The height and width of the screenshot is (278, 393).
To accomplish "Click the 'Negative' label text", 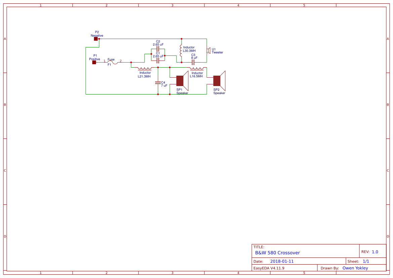I will [x=97, y=36].
